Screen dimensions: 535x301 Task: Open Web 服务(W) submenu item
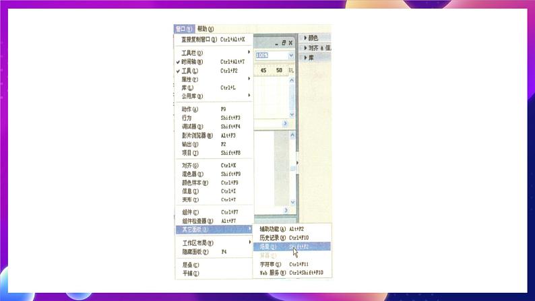coord(292,273)
